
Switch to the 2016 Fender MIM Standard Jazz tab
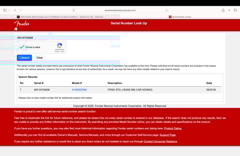coord(60,17)
